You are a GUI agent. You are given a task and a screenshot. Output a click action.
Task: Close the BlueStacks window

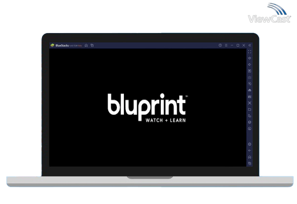244,45
